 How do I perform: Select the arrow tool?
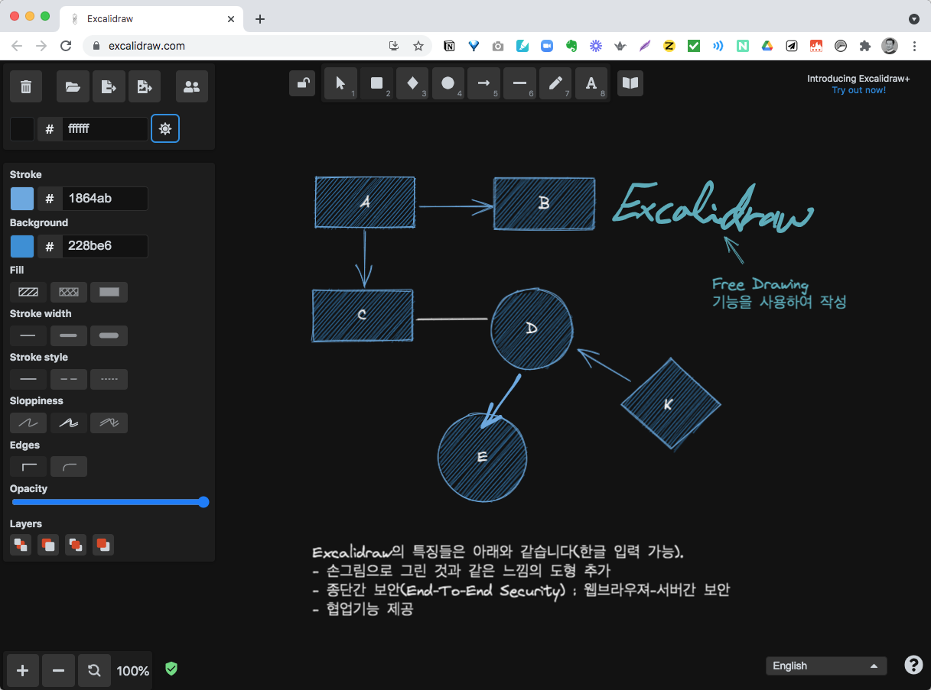click(483, 83)
